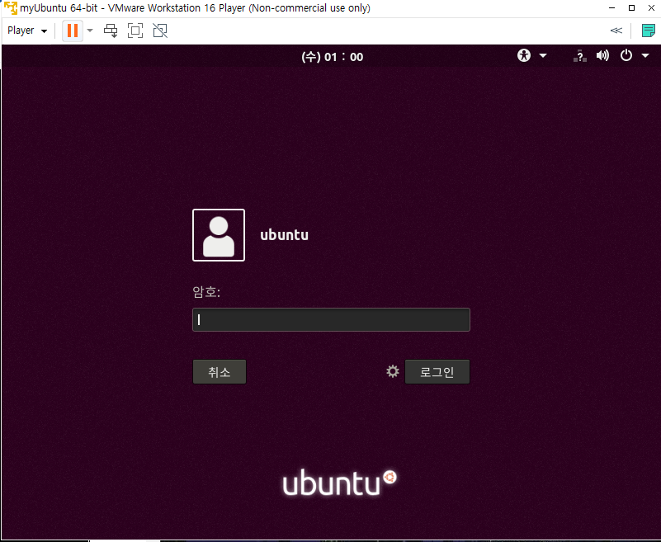Select the ubuntu username label
Viewport: 661px width, 542px height.
[284, 235]
